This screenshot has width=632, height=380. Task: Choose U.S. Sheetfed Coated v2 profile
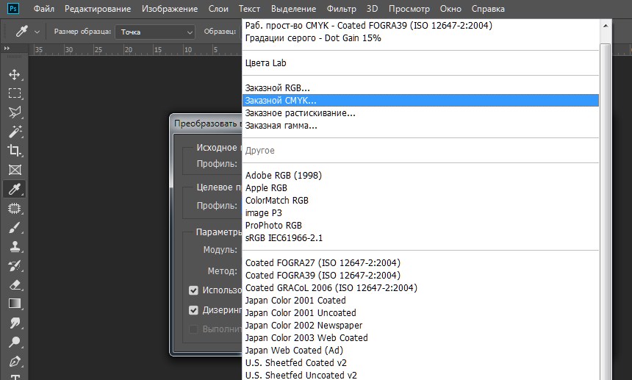tap(420, 362)
